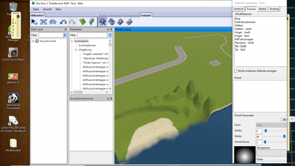295x166 pixels.
Task: Maximize the Grundstücksbrowser panel
Action: point(108,98)
